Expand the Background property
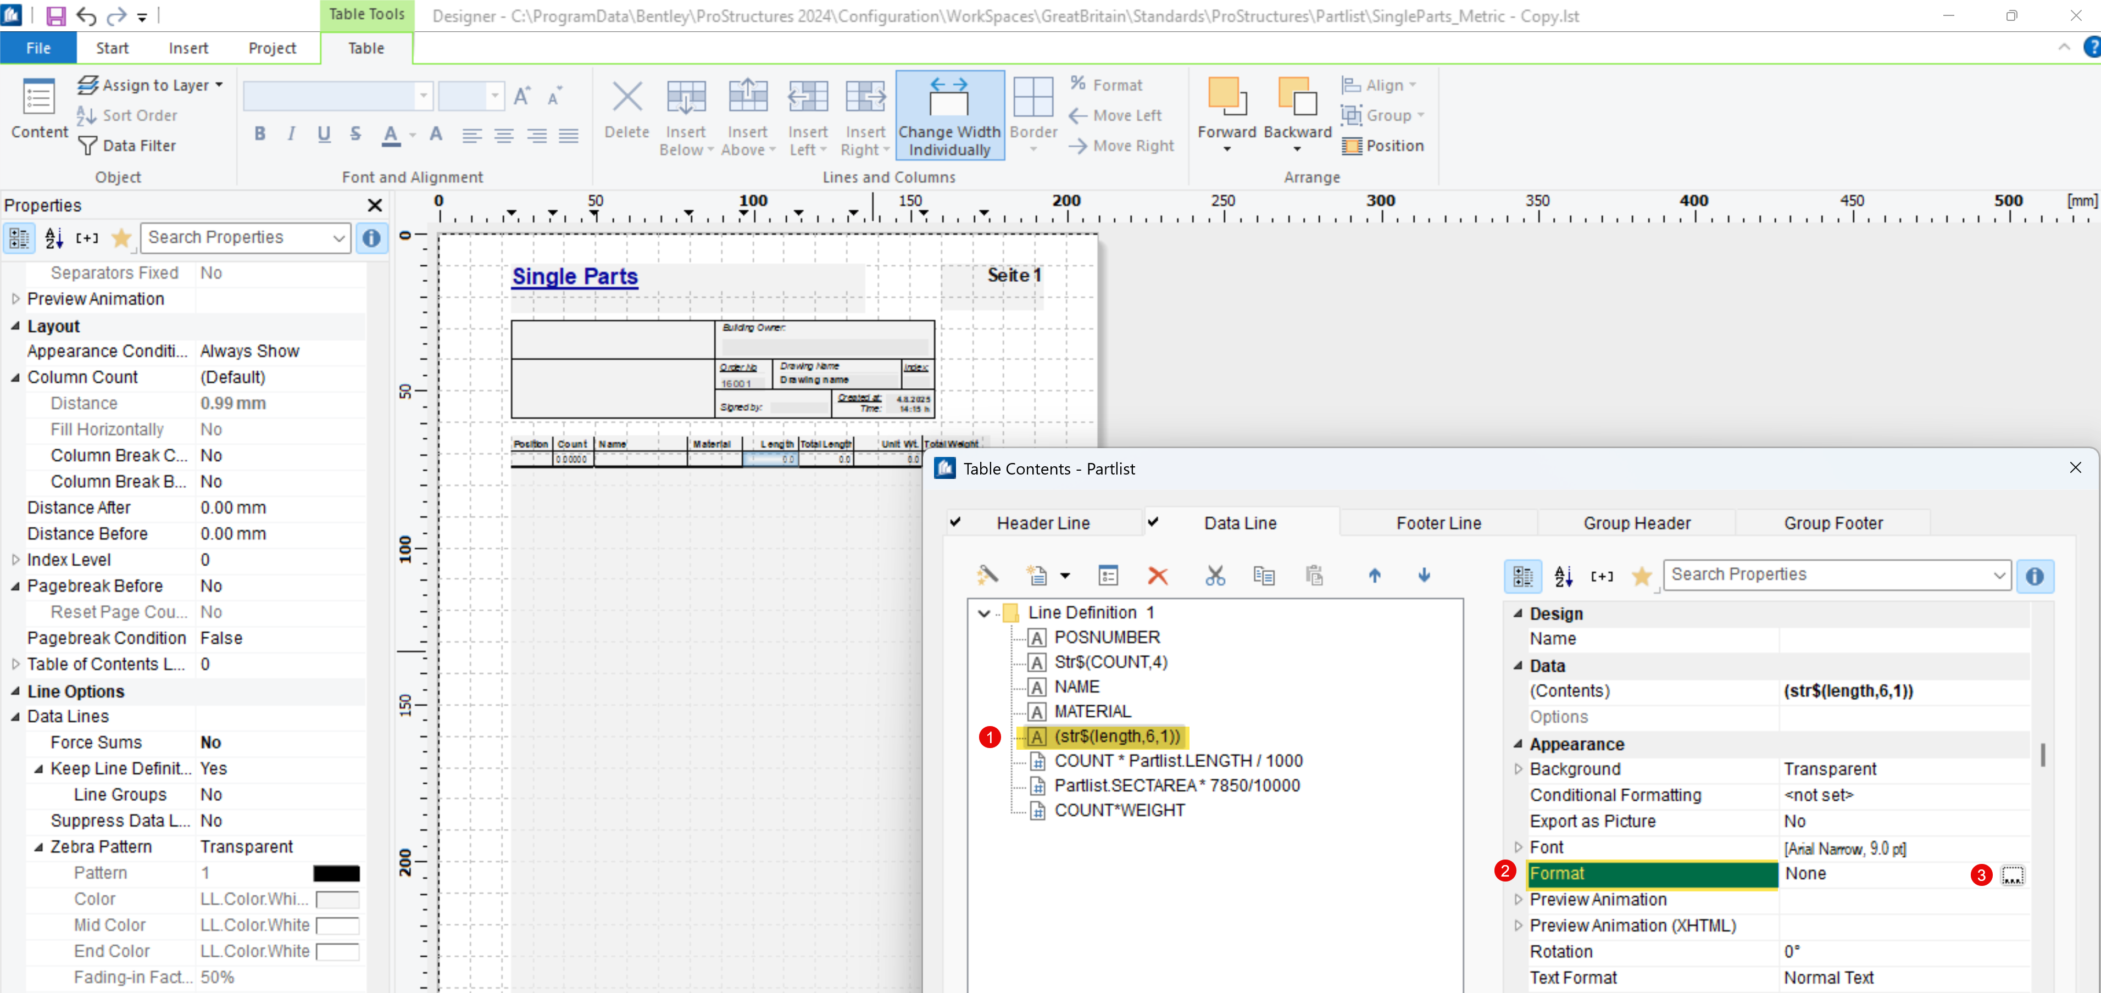The image size is (2101, 993). pyautogui.click(x=1517, y=769)
